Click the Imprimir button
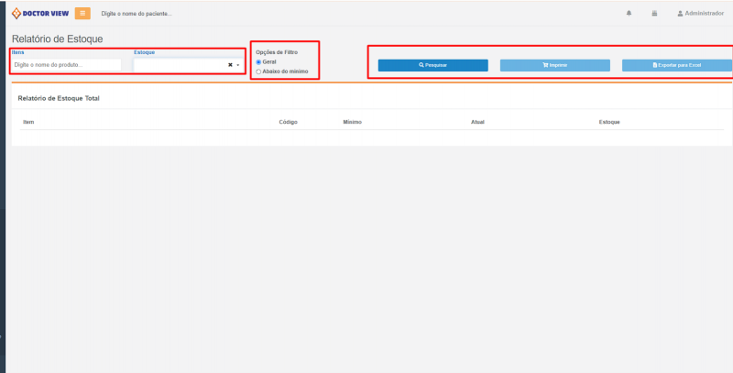The height and width of the screenshot is (373, 733). tap(554, 65)
